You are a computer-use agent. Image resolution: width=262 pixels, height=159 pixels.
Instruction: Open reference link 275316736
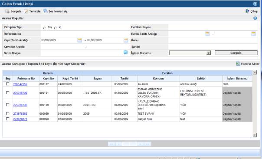(x=20, y=105)
